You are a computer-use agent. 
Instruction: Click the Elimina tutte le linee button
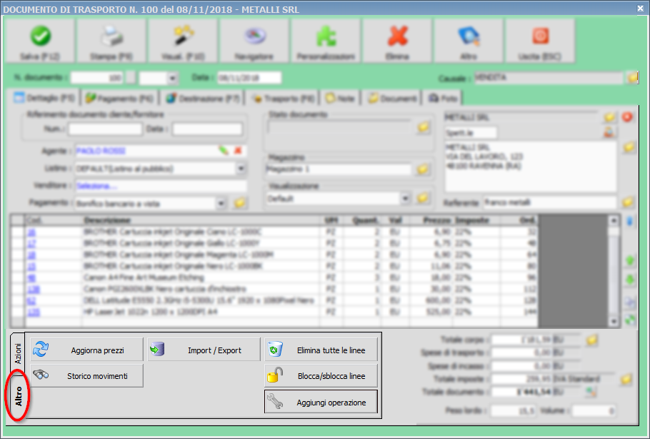320,350
